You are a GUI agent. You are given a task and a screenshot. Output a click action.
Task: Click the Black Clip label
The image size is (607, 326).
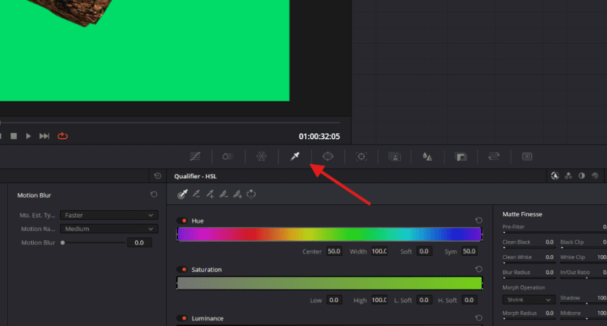(x=572, y=242)
